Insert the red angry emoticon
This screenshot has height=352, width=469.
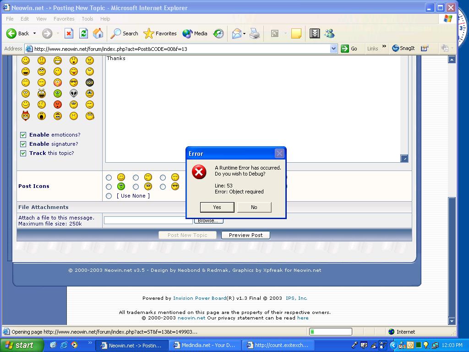coord(57,104)
